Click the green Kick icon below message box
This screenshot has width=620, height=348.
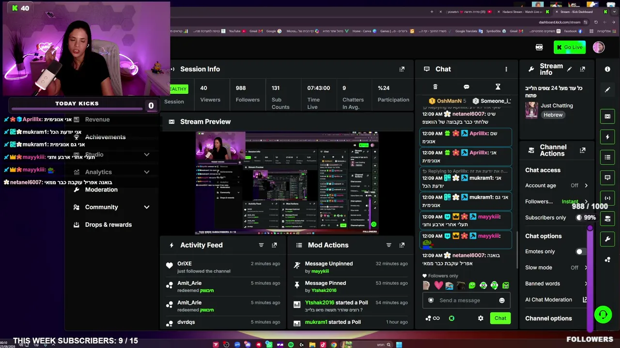(451, 318)
